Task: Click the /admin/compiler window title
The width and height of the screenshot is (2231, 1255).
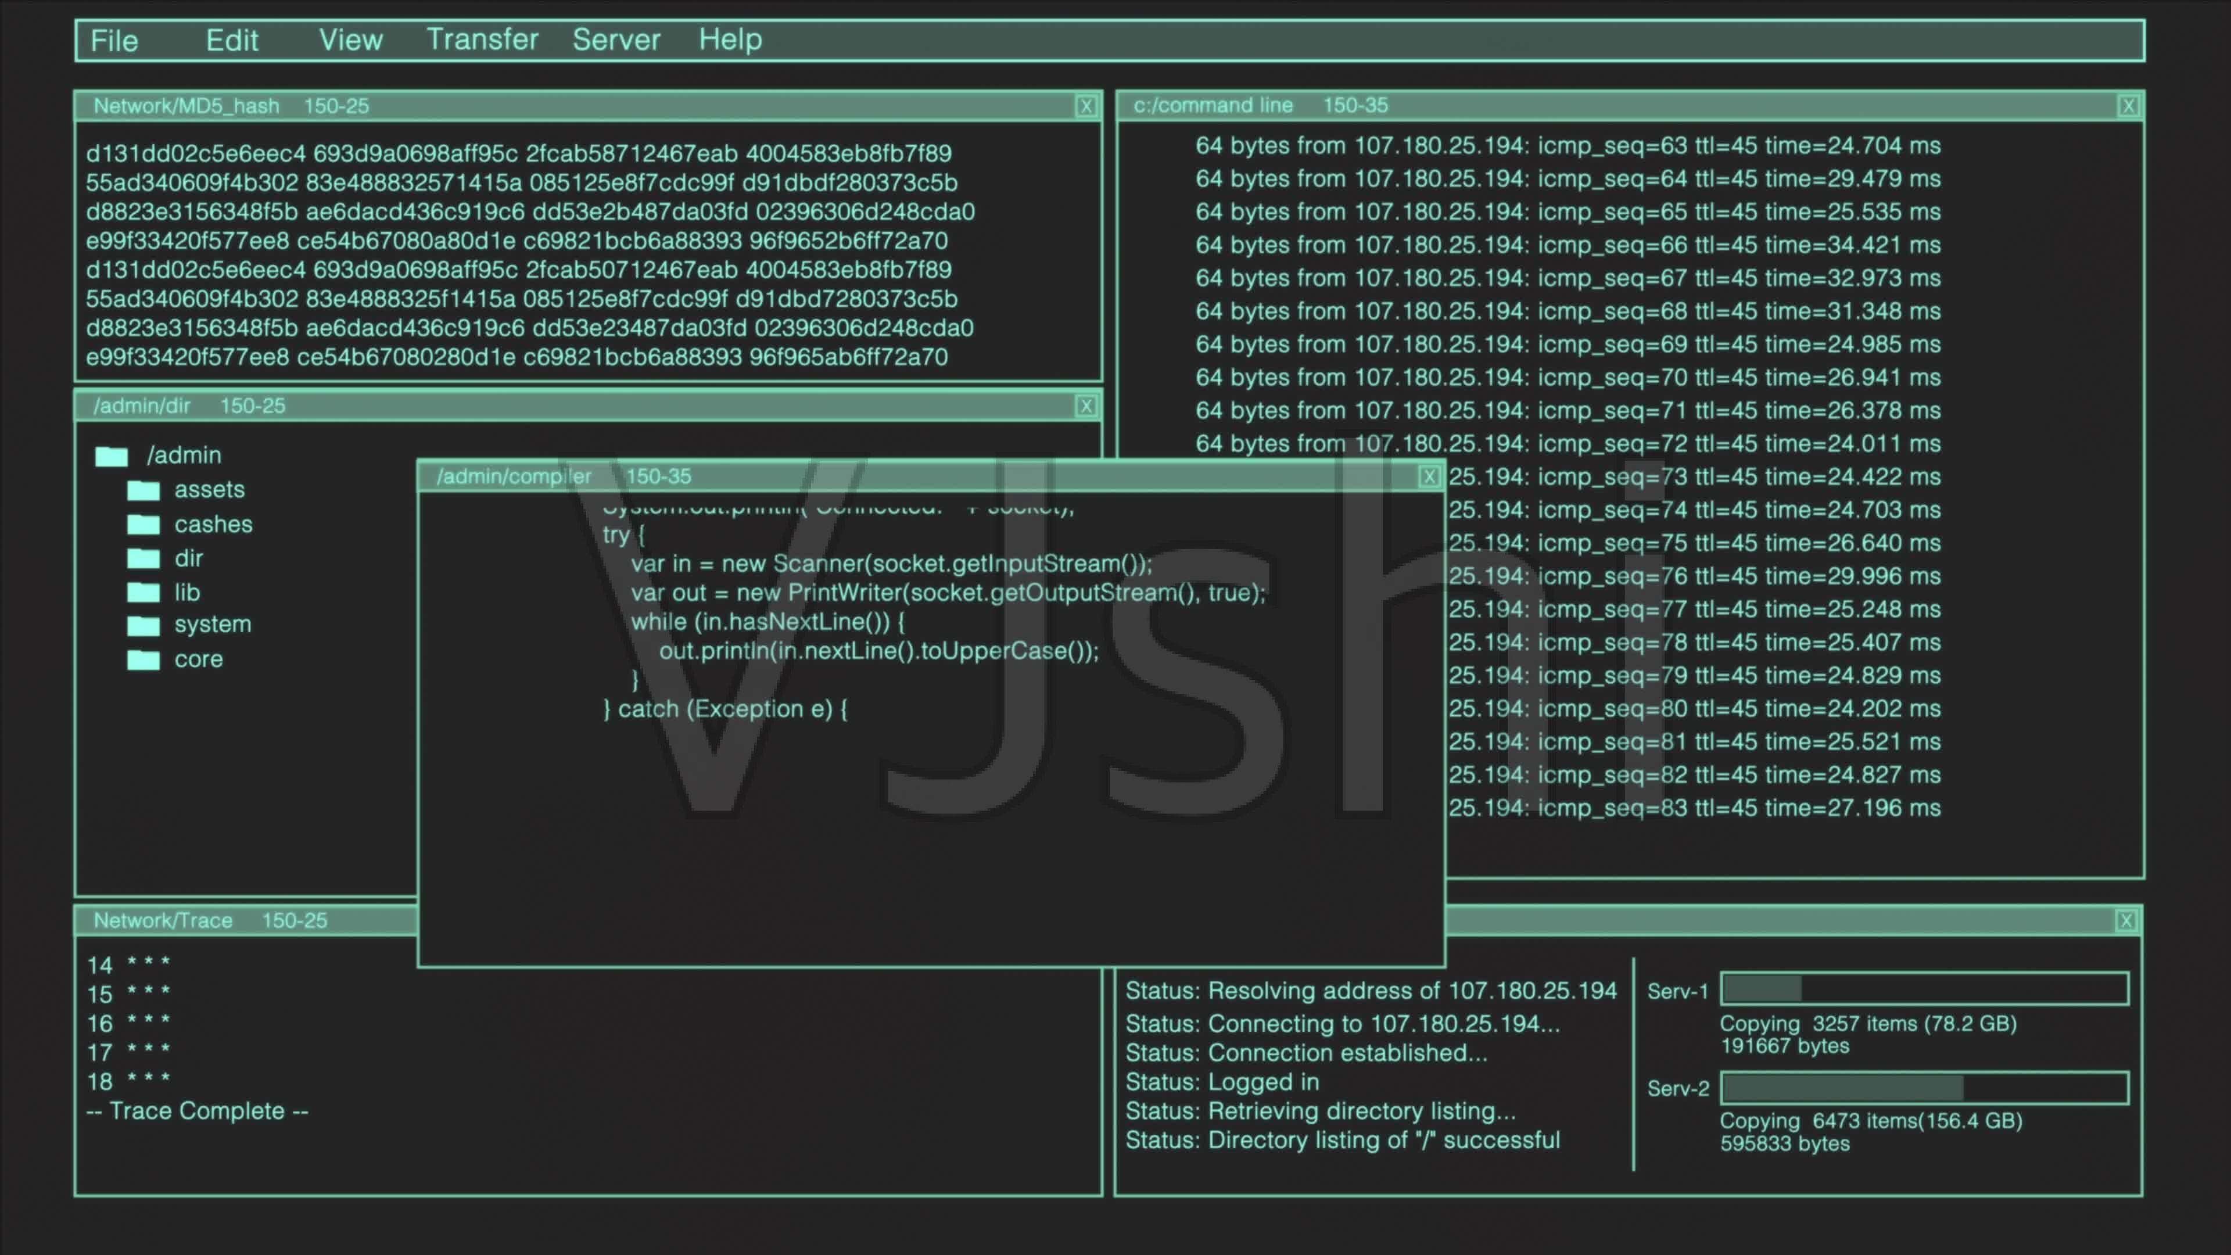Action: (x=514, y=476)
